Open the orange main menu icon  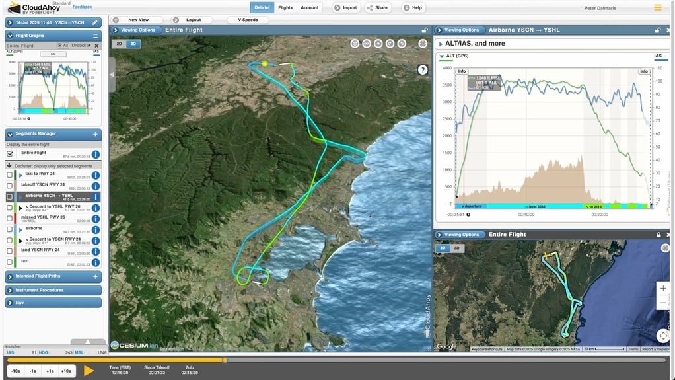(x=657, y=7)
